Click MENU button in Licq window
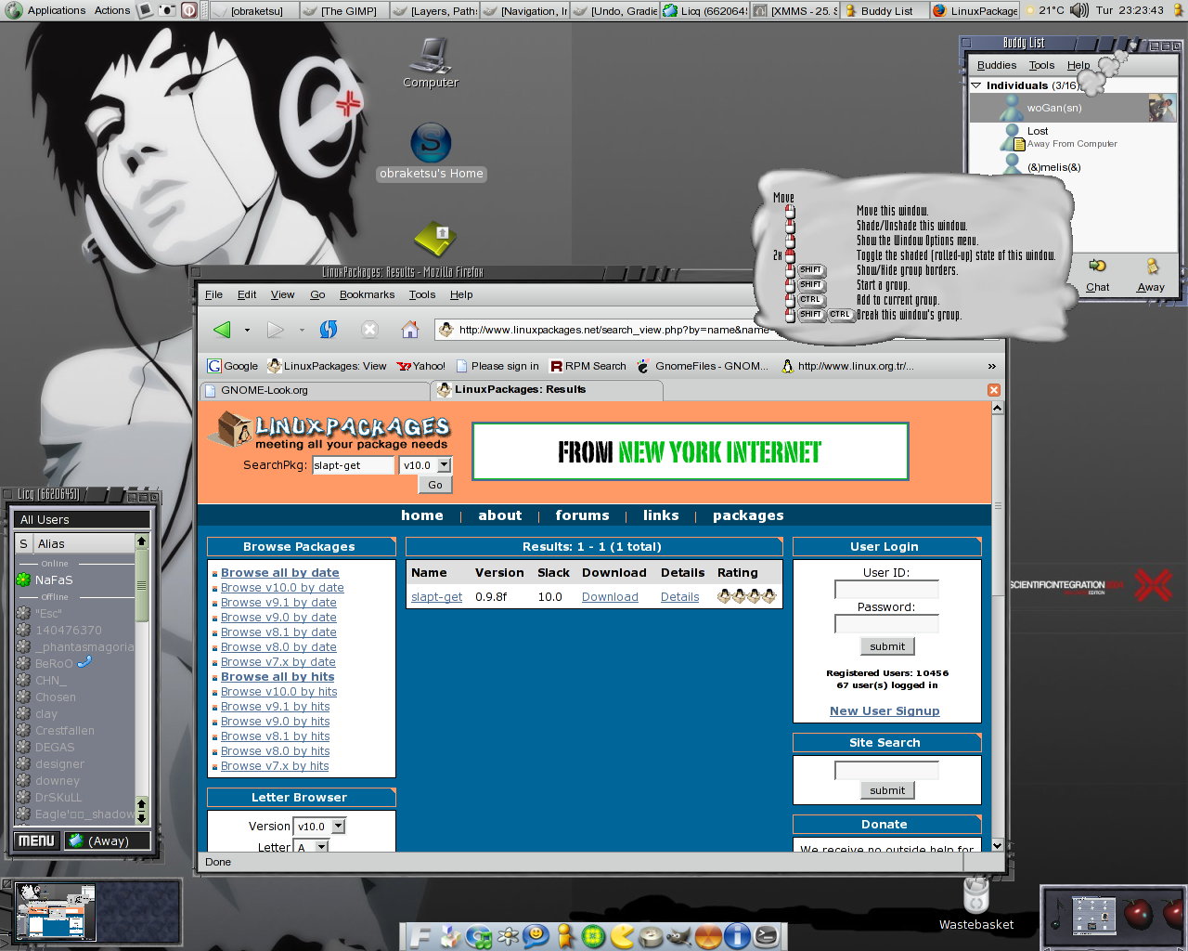 (36, 840)
